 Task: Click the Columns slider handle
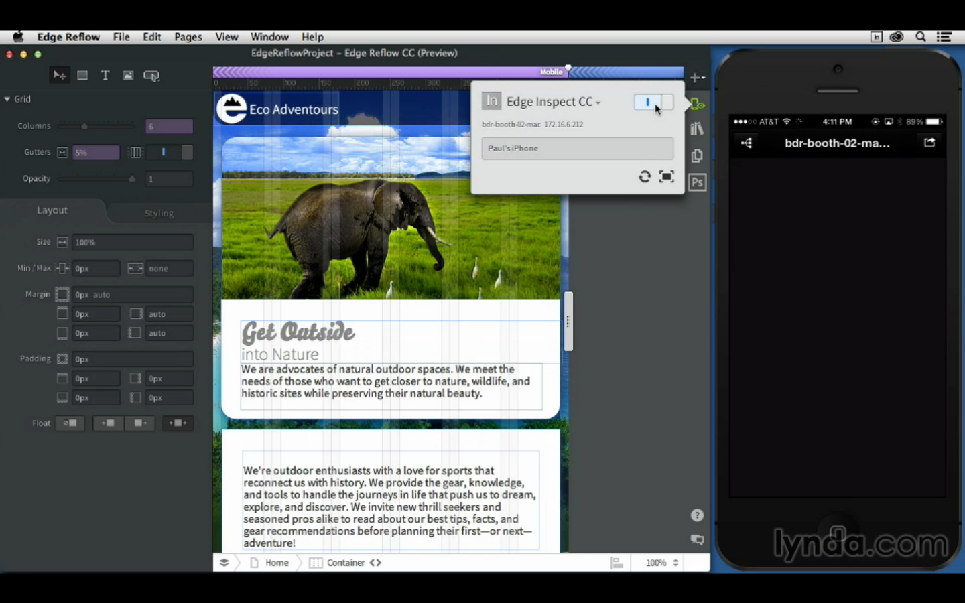click(x=84, y=126)
